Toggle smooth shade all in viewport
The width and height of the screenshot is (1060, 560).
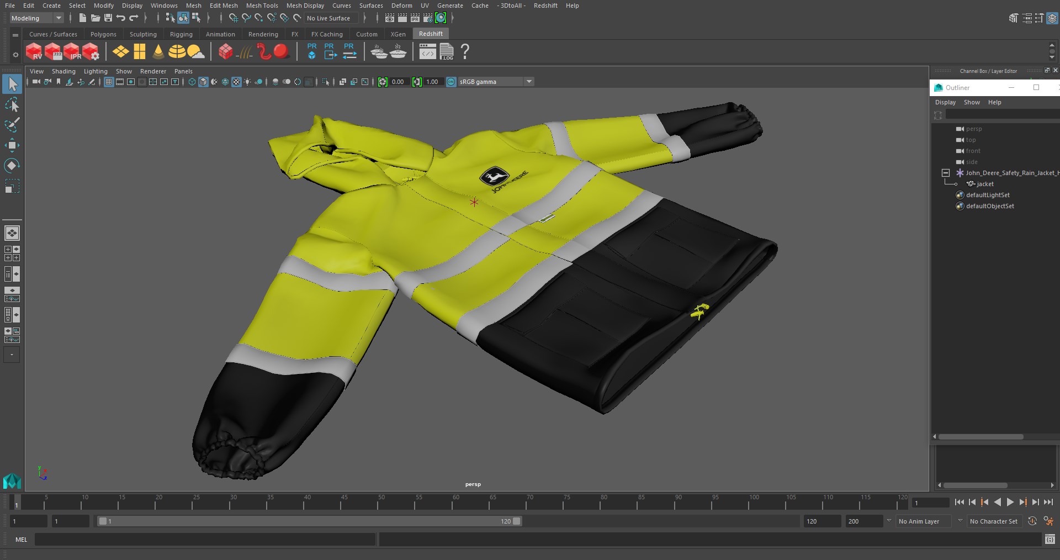[203, 82]
